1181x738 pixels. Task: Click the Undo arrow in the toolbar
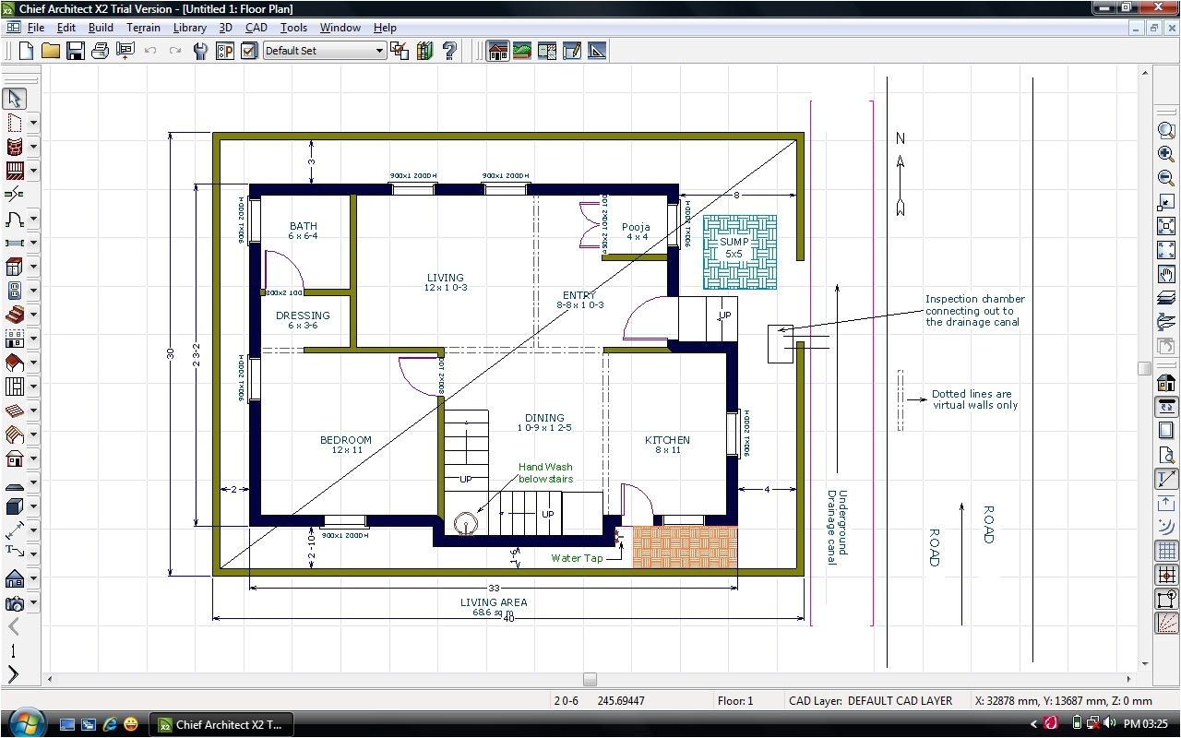(149, 50)
